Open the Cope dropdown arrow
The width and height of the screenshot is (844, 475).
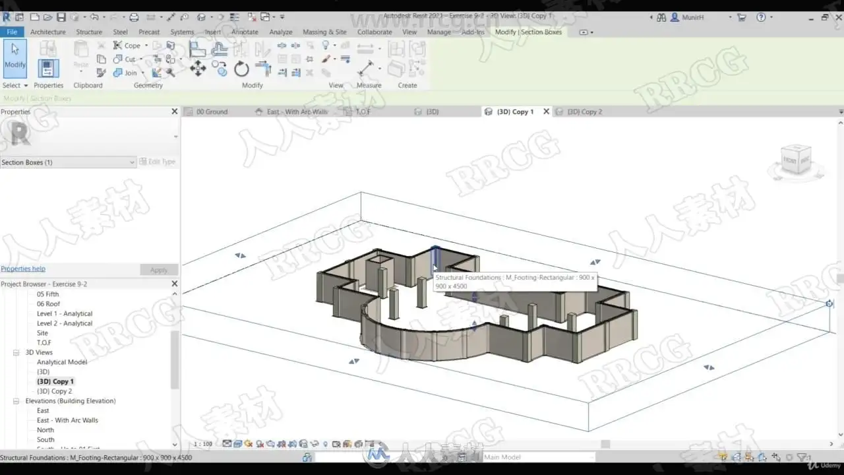pyautogui.click(x=146, y=46)
